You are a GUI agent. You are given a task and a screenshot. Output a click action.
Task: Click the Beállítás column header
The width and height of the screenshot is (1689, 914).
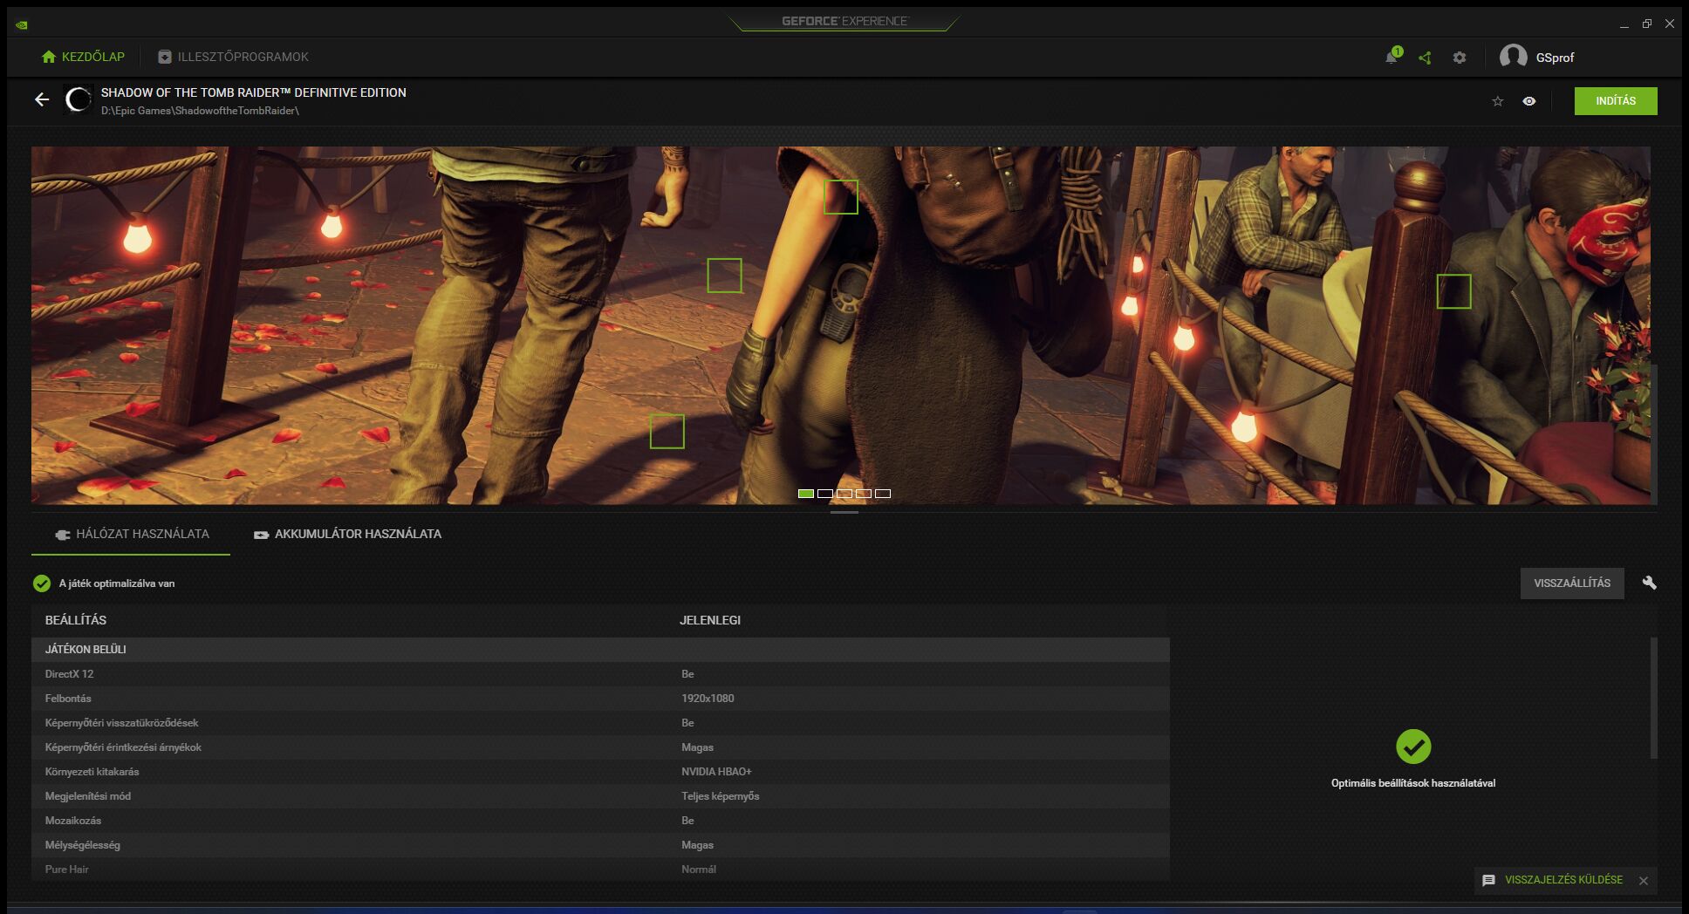[x=76, y=620]
